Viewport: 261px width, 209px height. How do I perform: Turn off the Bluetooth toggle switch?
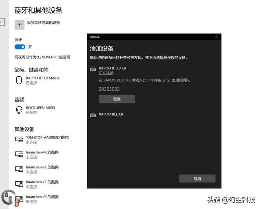(x=20, y=47)
